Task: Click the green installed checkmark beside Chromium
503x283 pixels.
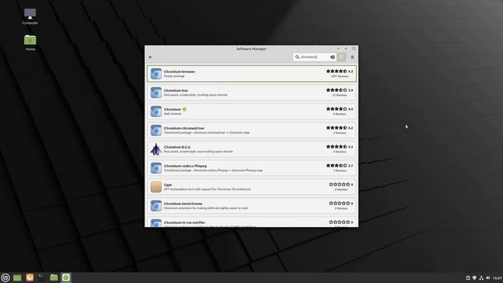Action: point(185,109)
